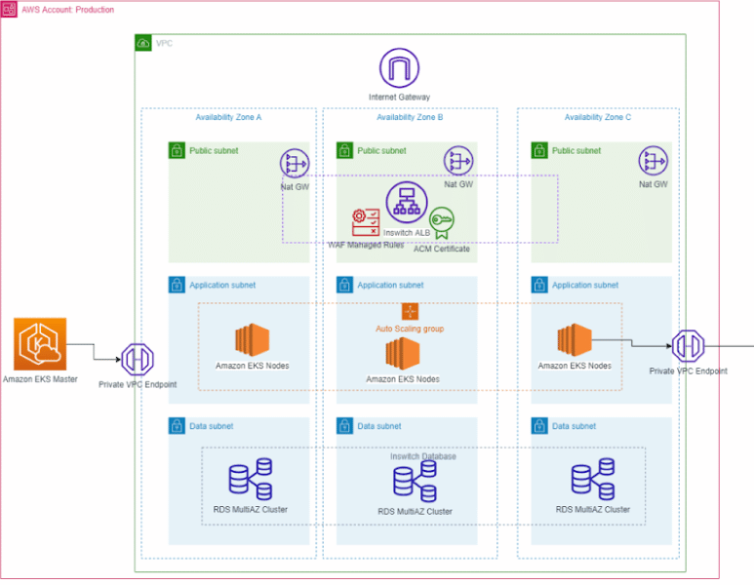
Task: Click Public subnet lock icon in Zone B
Action: [x=344, y=150]
